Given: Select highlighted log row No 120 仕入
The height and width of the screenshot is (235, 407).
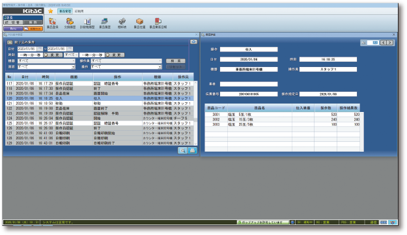Looking at the screenshot, I should point(100,98).
